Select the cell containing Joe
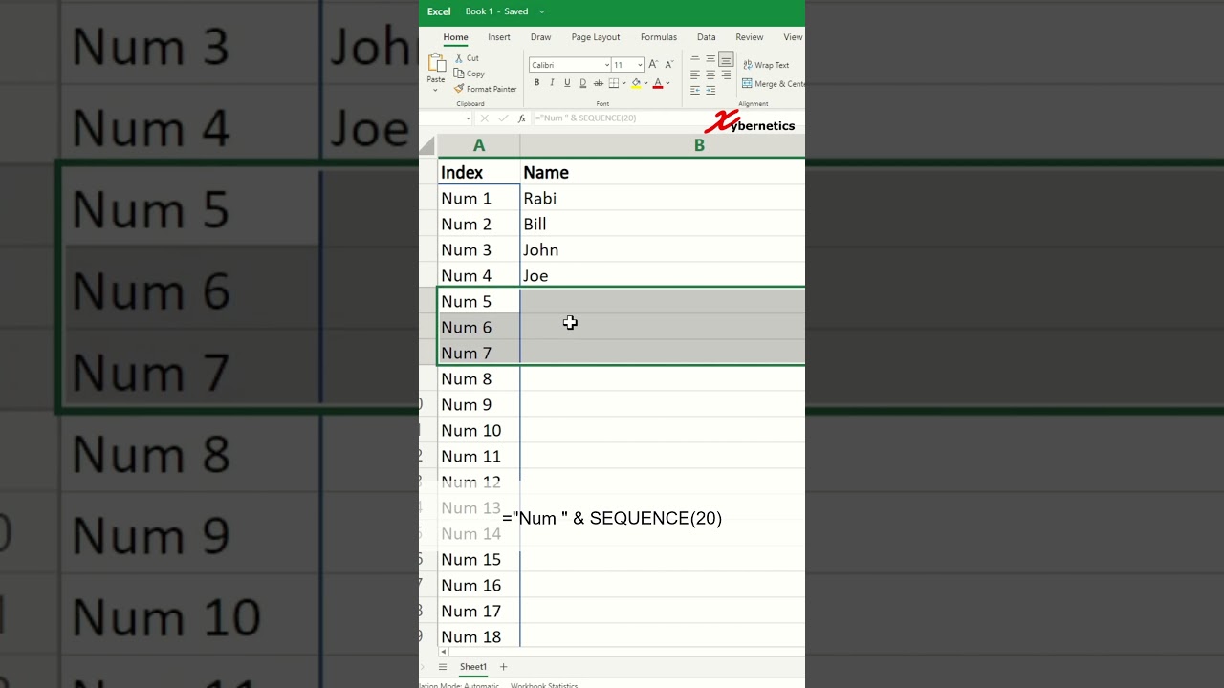Viewport: 1224px width, 688px height. click(x=663, y=275)
